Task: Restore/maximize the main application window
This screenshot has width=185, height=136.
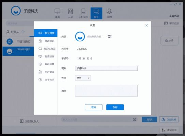Action: coord(175,4)
